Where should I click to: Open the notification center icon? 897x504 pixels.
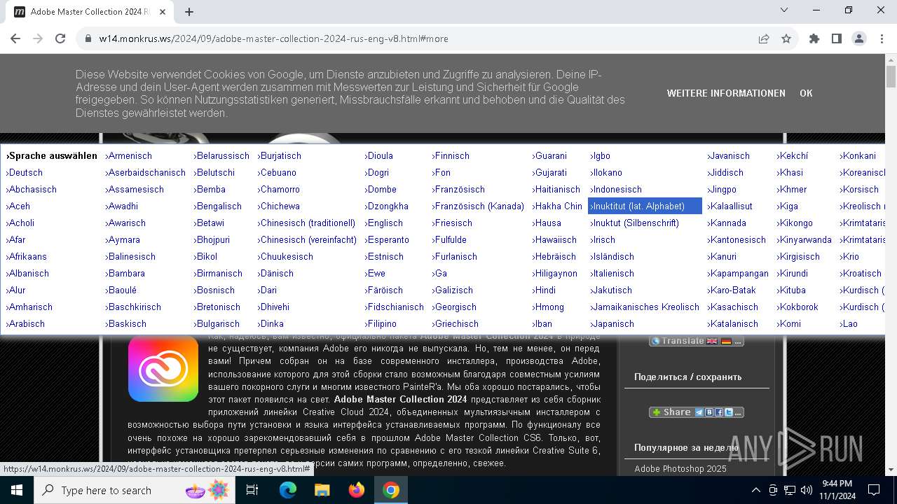click(x=874, y=490)
